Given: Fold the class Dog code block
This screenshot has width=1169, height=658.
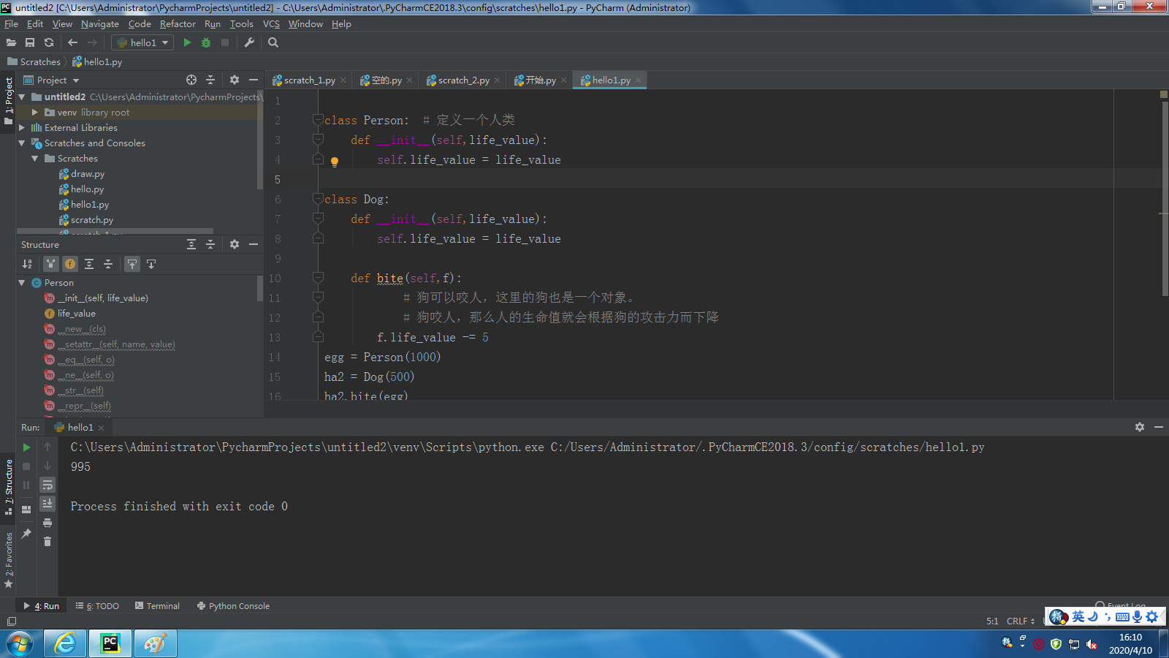Looking at the screenshot, I should pyautogui.click(x=318, y=199).
